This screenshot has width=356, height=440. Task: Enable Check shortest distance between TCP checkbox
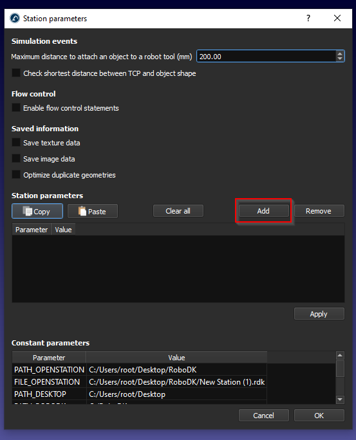pyautogui.click(x=16, y=73)
